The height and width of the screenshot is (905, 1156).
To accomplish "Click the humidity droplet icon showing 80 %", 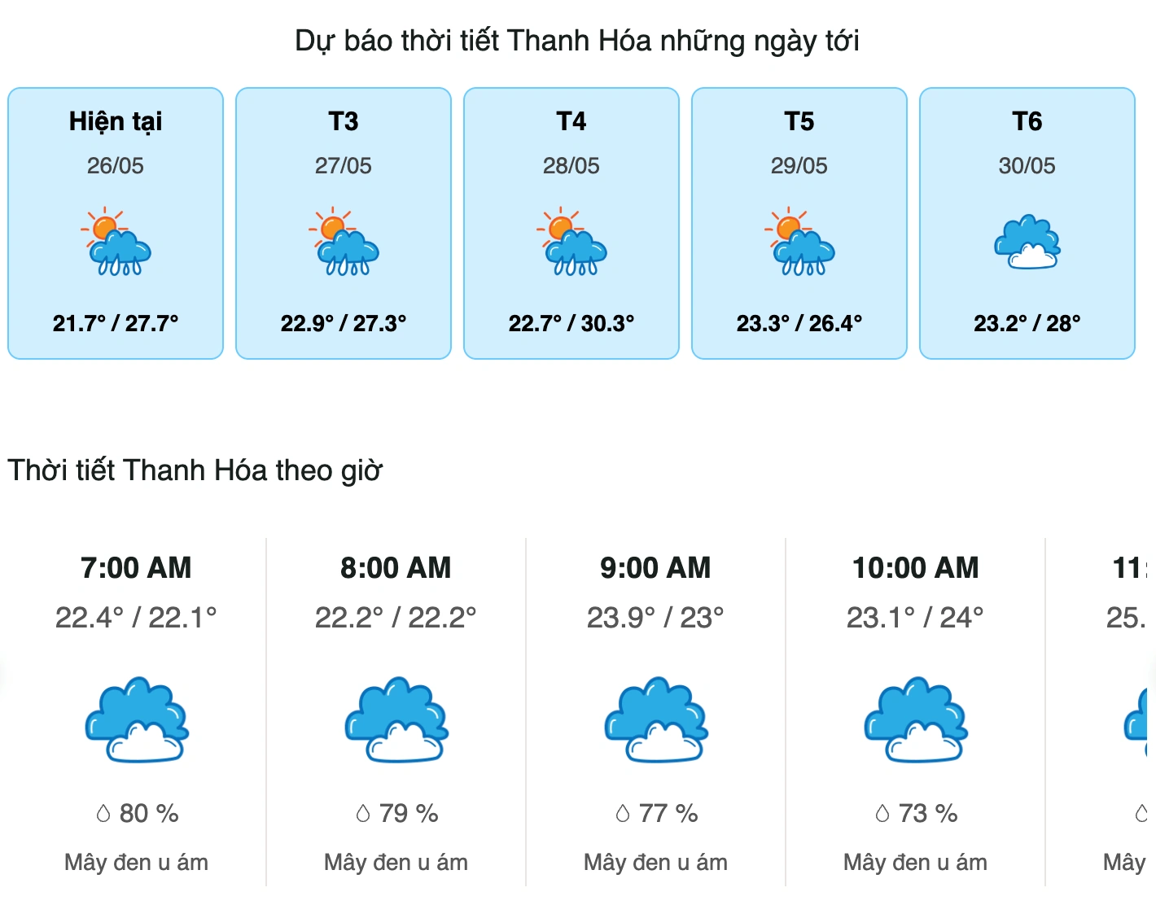I will pyautogui.click(x=103, y=813).
